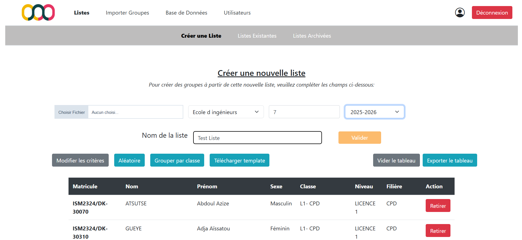Open Base de Données page

point(186,13)
